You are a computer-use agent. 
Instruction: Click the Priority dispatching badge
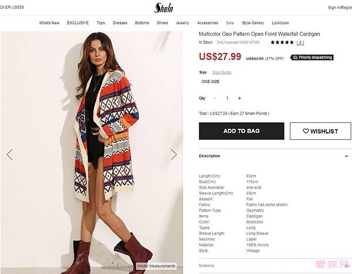[312, 58]
